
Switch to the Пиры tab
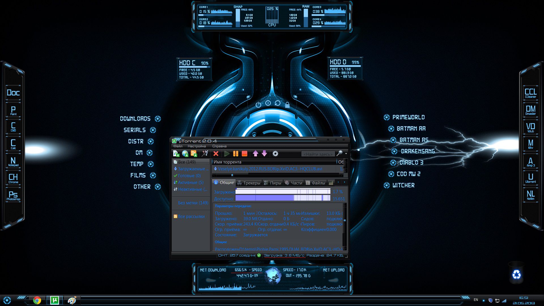pyautogui.click(x=275, y=183)
